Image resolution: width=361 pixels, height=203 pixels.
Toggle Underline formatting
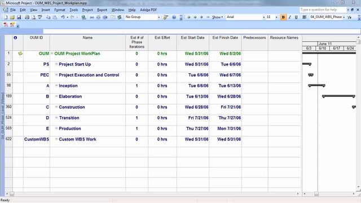tap(296, 17)
